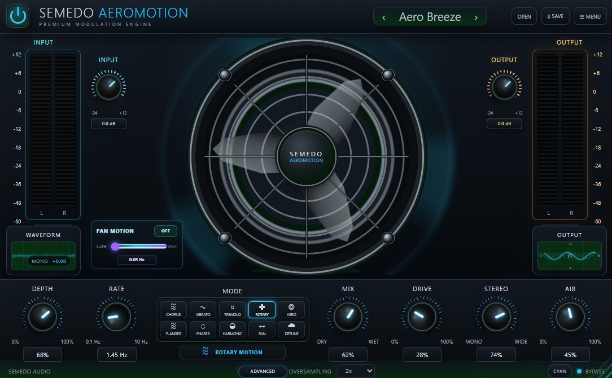Viewport: 612px width, 378px height.
Task: Open the Oversampling 2x dropdown
Action: click(x=356, y=371)
